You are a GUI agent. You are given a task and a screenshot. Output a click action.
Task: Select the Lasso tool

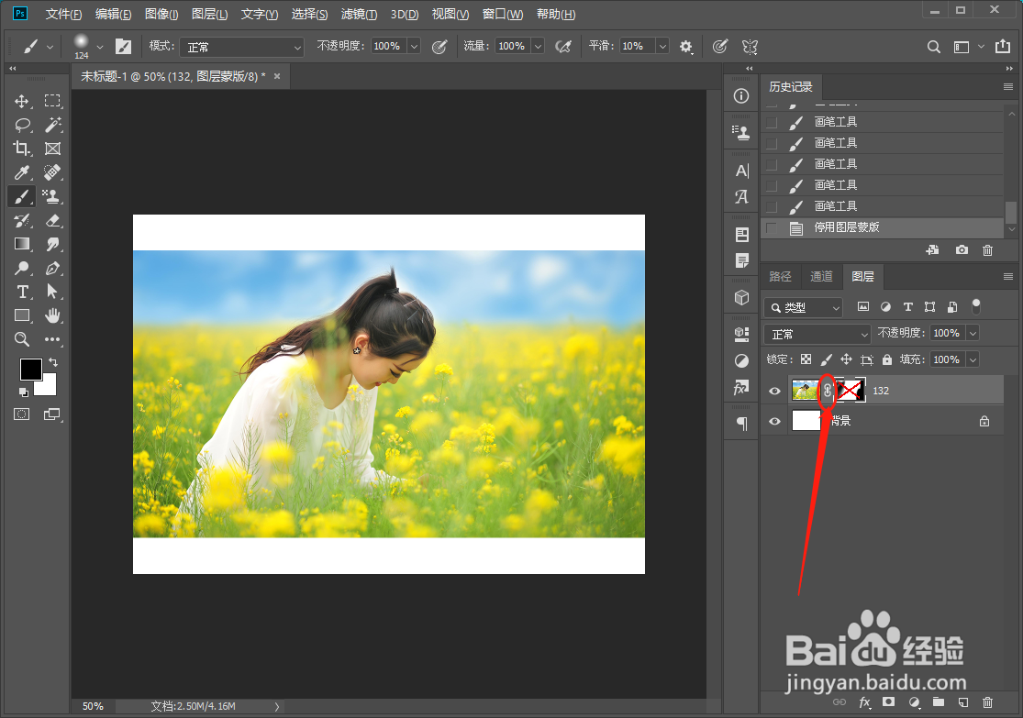[22, 125]
